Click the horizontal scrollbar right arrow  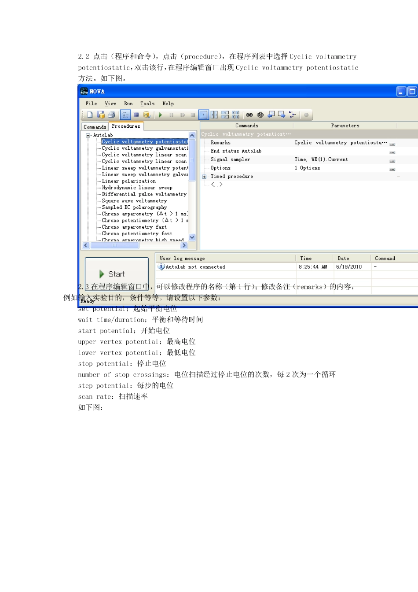pyautogui.click(x=184, y=245)
